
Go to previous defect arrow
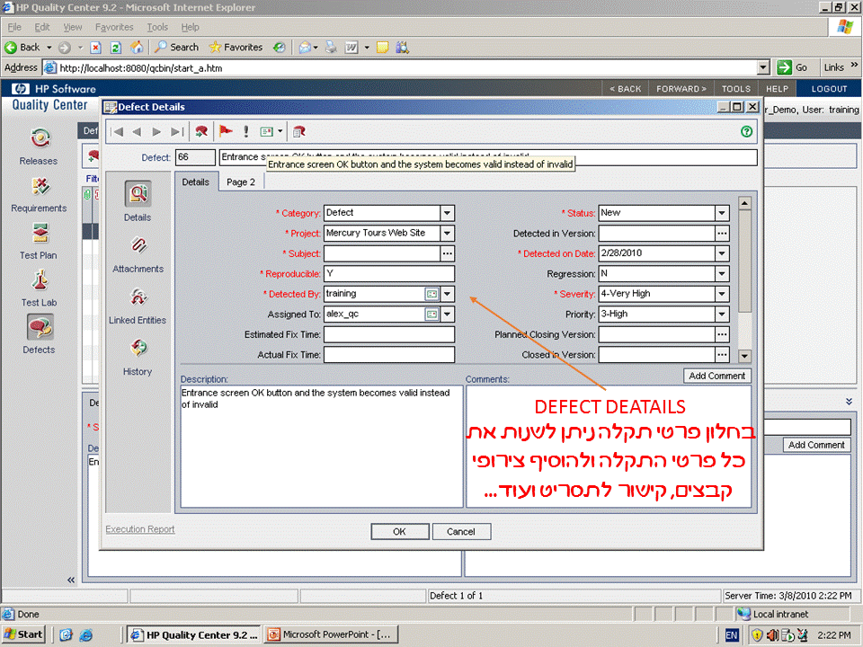[x=137, y=131]
